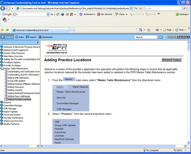Open Adding GME Addresses topic

(18, 78)
